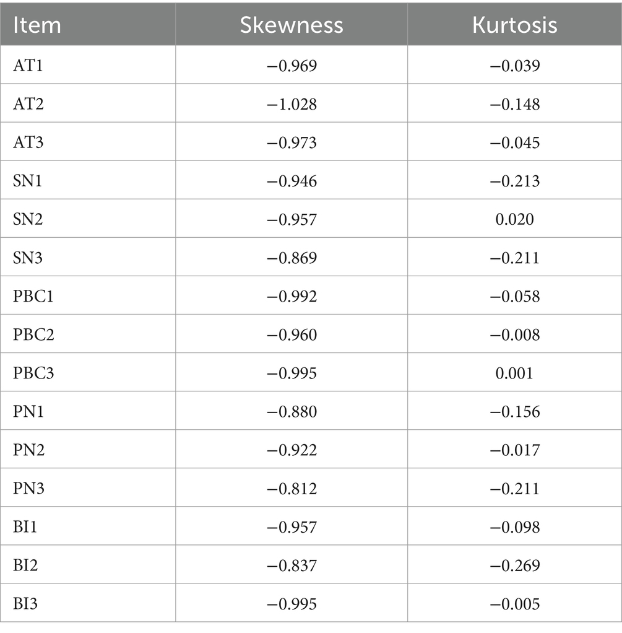
Task: Select the PBC2 kurtosis value −0.008
Action: click(515, 334)
